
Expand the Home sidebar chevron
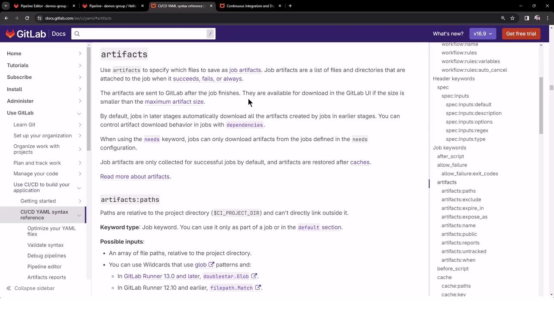pos(80,54)
